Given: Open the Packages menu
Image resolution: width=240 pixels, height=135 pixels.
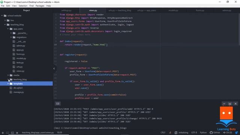Looking at the screenshot, I should 40,6.
